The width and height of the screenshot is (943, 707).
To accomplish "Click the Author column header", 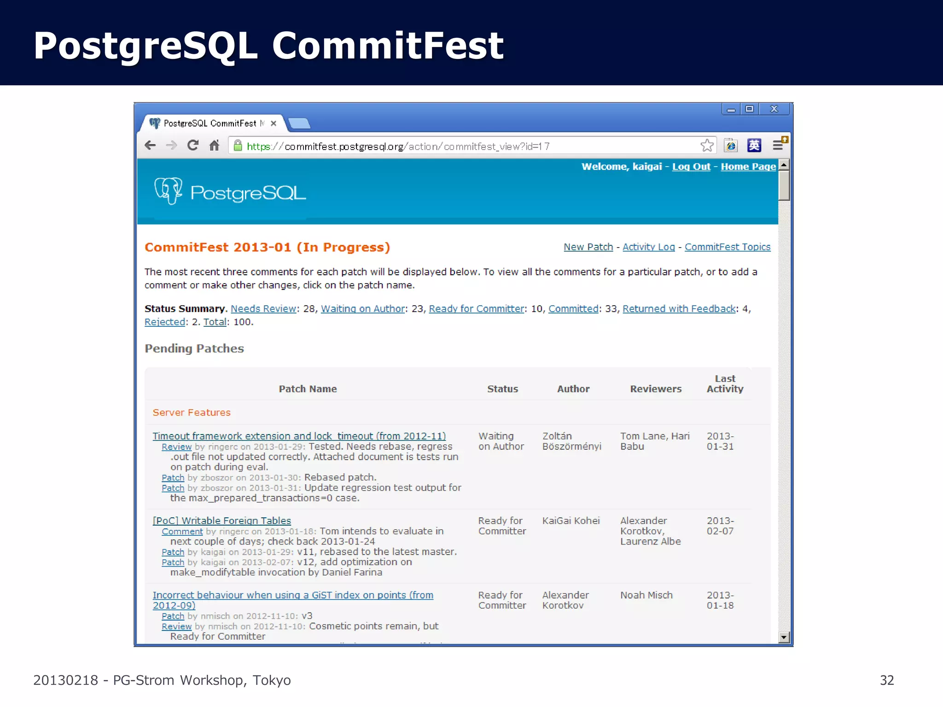I will 573,389.
